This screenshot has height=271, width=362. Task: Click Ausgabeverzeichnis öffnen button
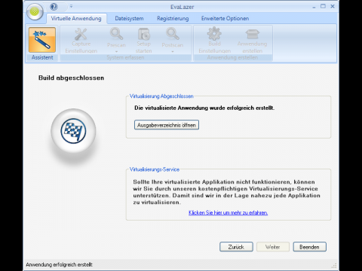point(167,125)
